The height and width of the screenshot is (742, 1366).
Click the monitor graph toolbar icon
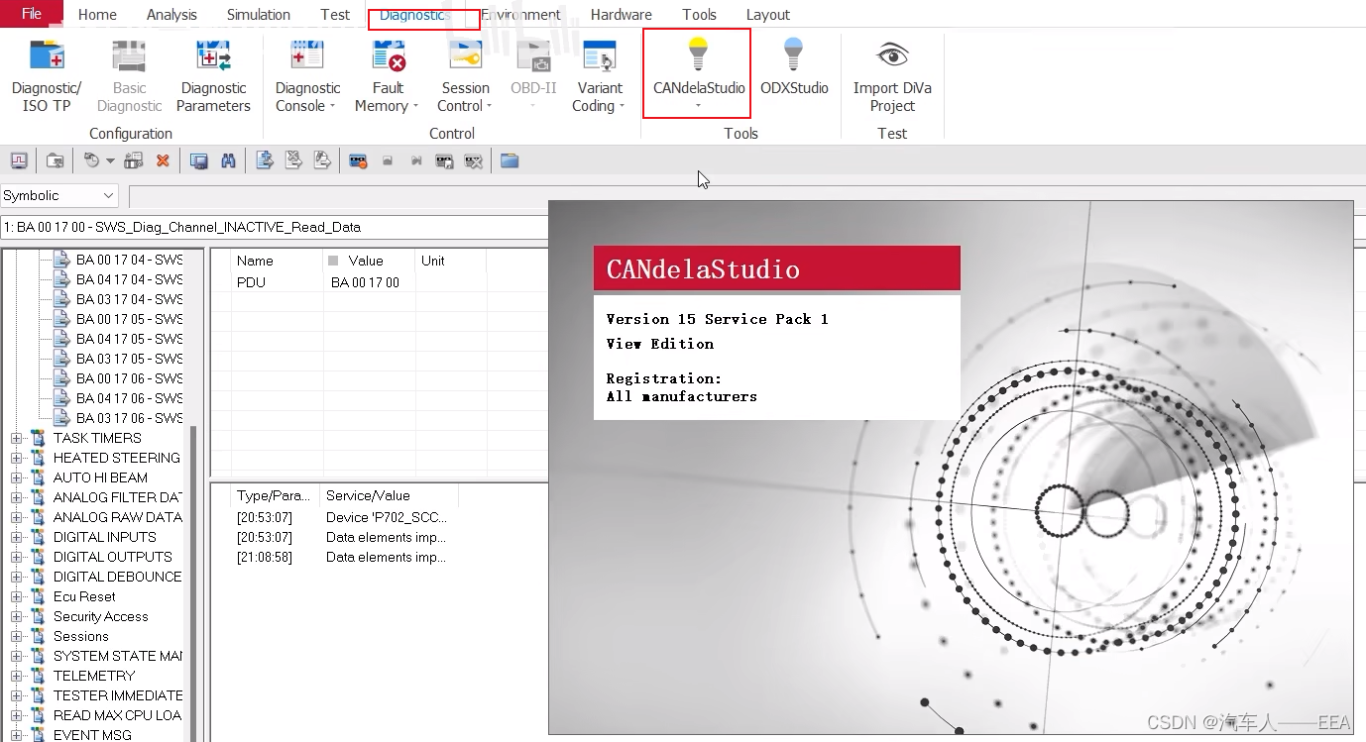pos(19,160)
